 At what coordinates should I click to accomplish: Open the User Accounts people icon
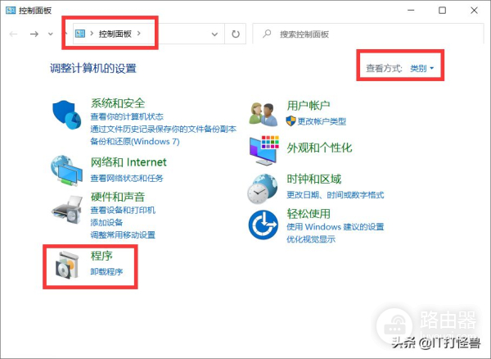(x=264, y=115)
